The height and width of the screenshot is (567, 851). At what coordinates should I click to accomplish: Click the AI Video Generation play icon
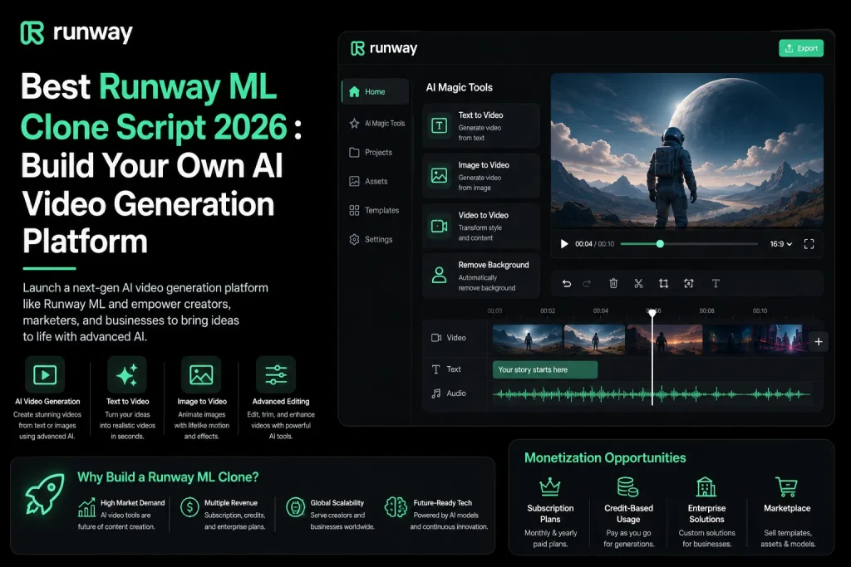[45, 374]
